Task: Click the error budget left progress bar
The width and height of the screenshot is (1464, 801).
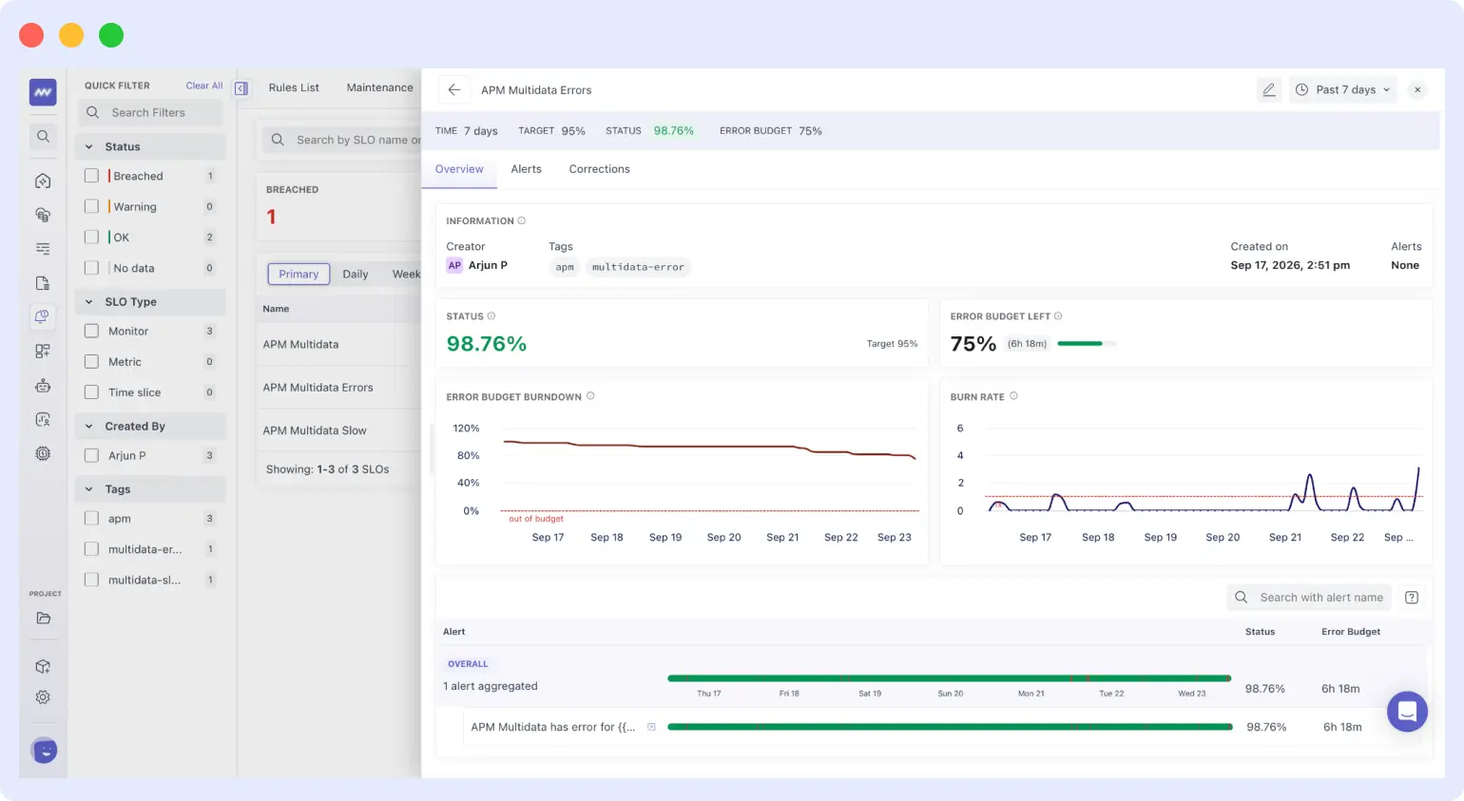Action: [x=1087, y=343]
